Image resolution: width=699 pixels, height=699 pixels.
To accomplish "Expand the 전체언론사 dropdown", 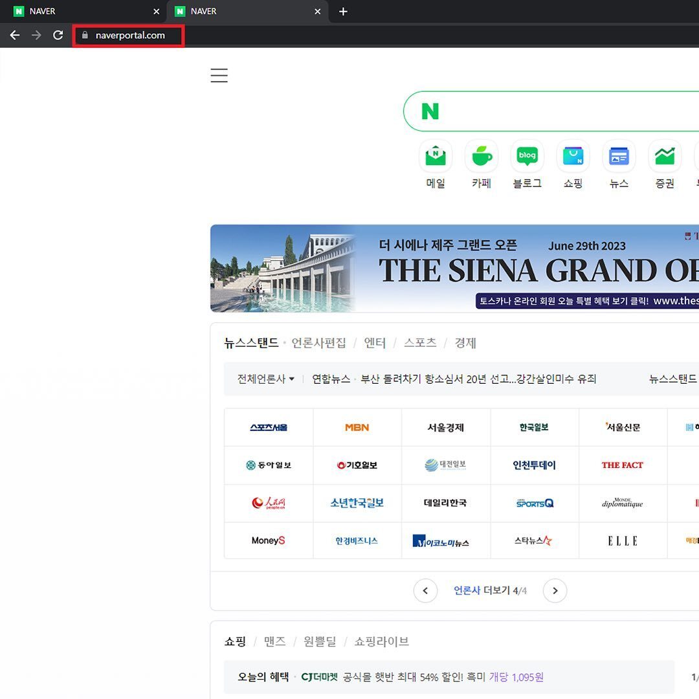I will [x=266, y=379].
